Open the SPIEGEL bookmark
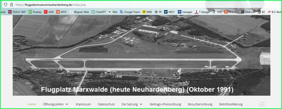Viewport: 282px width, 109px height. [x=231, y=12]
